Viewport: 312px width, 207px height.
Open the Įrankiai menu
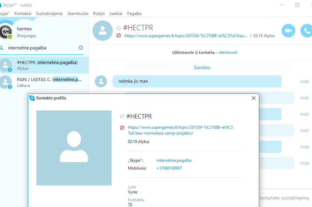[116, 14]
